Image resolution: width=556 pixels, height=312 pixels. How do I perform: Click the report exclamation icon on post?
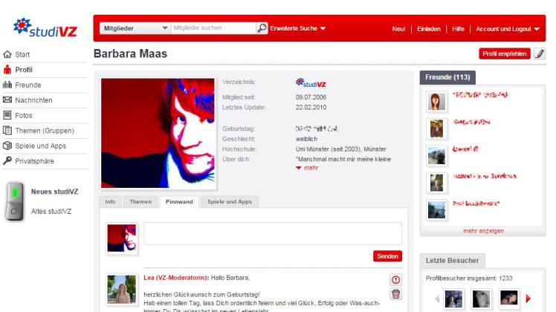(x=395, y=280)
